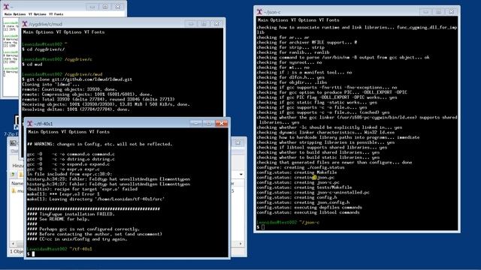Minimize the ~/tf-40s1 xterm window
The width and height of the screenshot is (481, 270).
[195, 123]
